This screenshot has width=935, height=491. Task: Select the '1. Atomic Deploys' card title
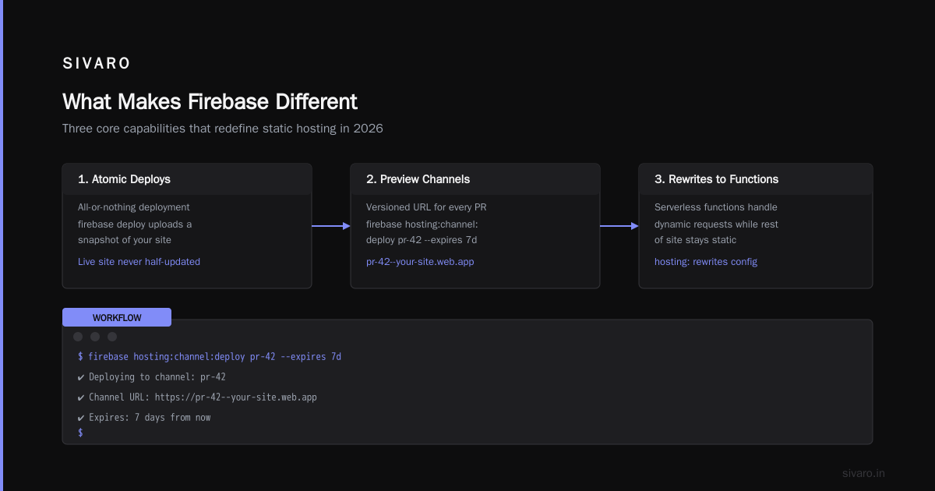[x=124, y=179]
